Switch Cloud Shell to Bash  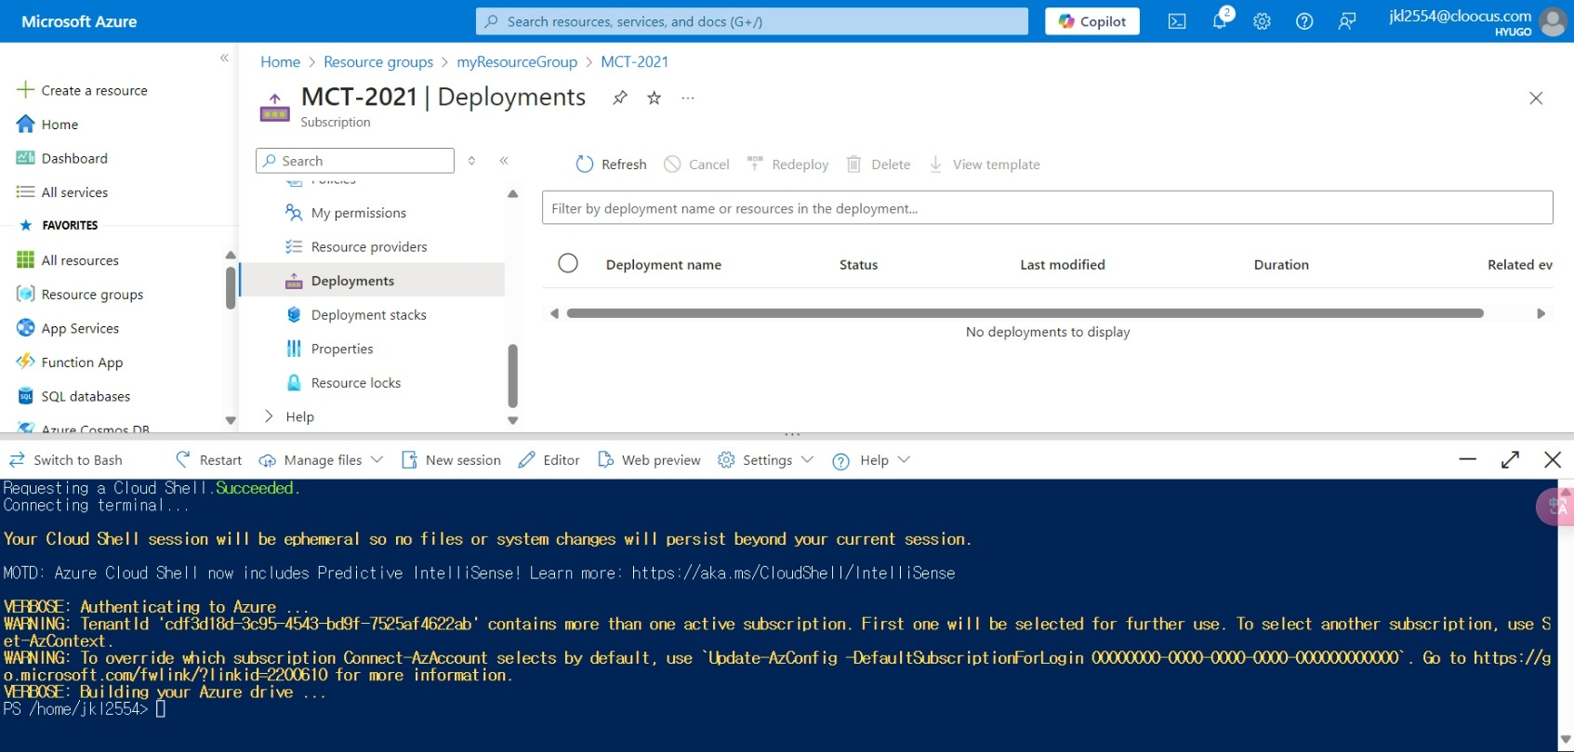click(66, 460)
